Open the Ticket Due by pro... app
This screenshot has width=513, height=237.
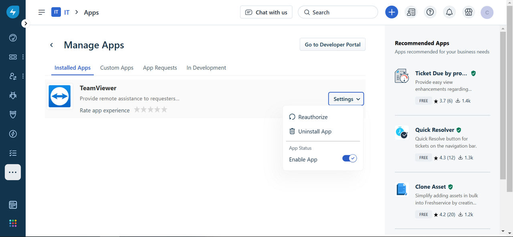click(441, 73)
